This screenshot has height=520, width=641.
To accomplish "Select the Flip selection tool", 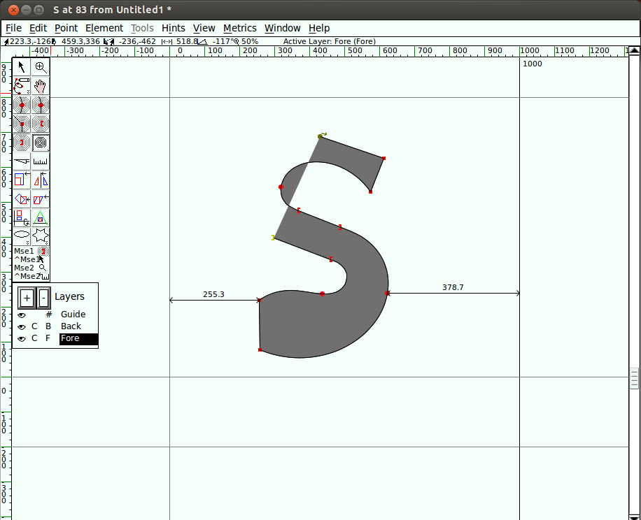I will (41, 180).
